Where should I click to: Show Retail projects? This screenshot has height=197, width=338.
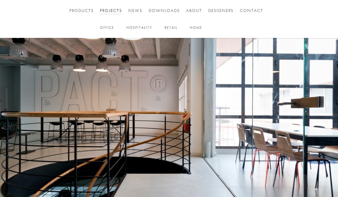(171, 28)
